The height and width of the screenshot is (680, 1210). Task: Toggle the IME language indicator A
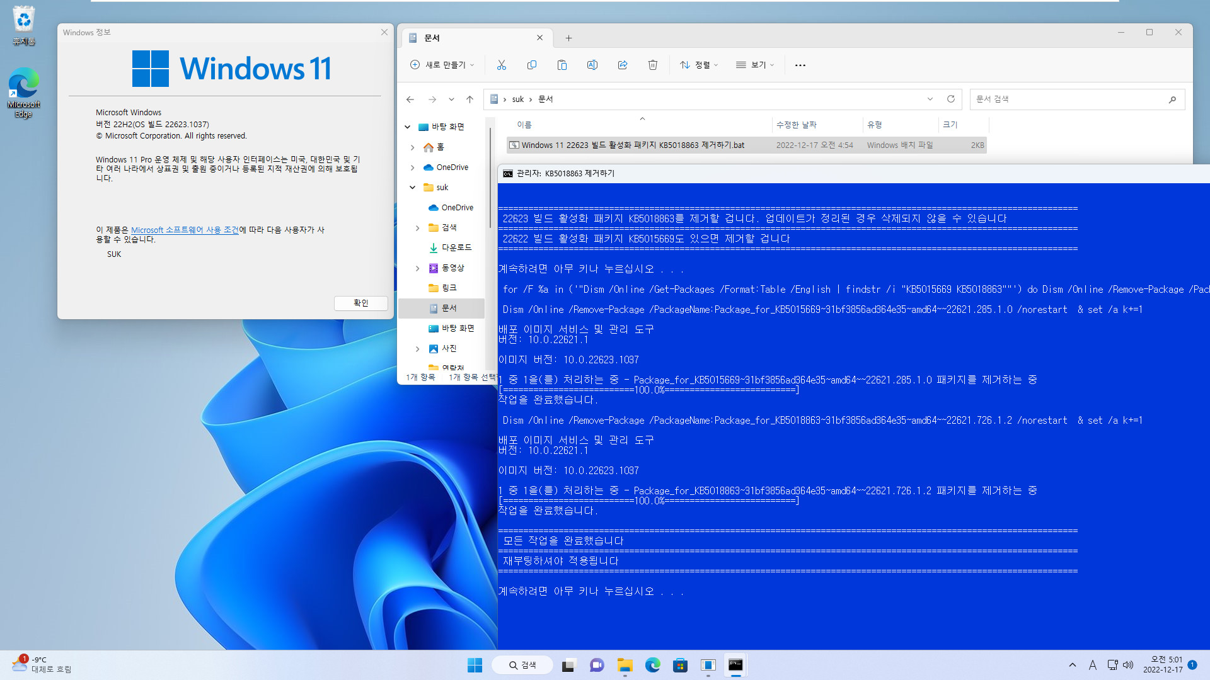(1093, 665)
